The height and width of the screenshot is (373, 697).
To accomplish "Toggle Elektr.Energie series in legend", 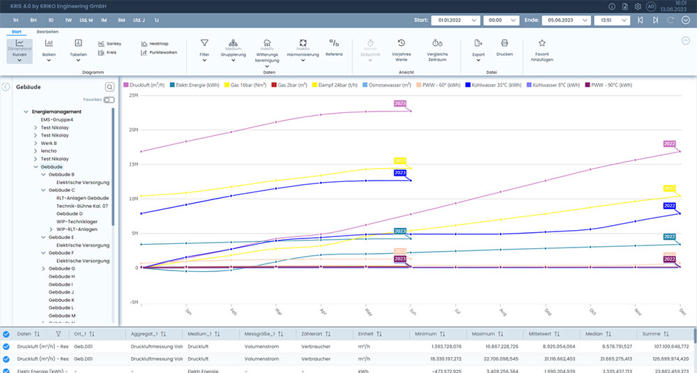I will pyautogui.click(x=194, y=85).
